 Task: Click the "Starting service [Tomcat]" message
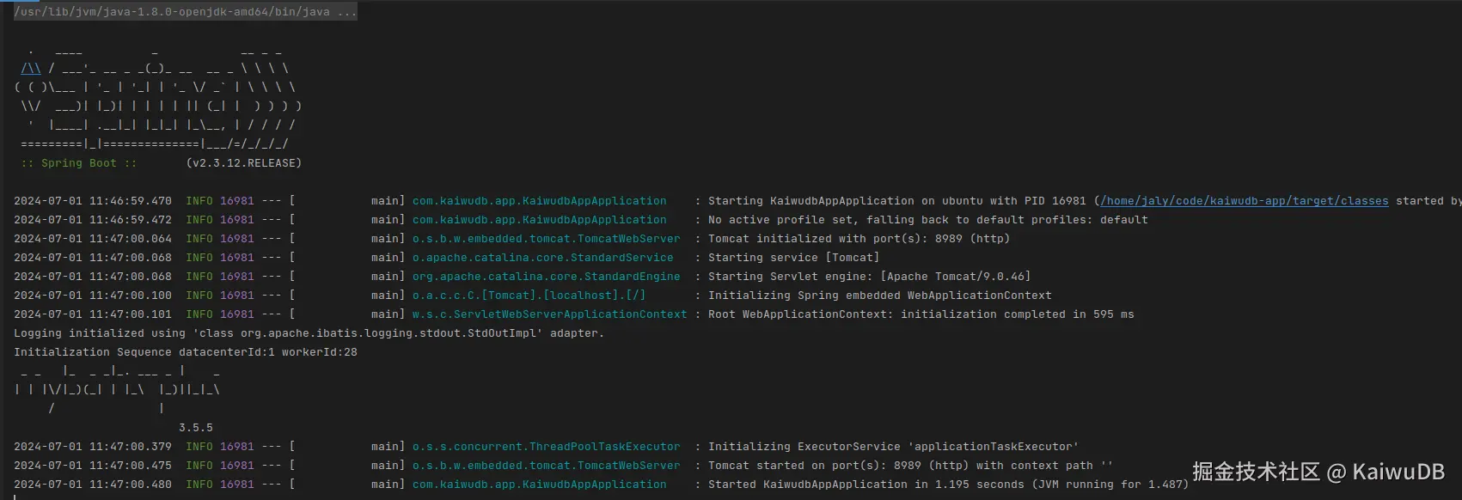(x=793, y=258)
